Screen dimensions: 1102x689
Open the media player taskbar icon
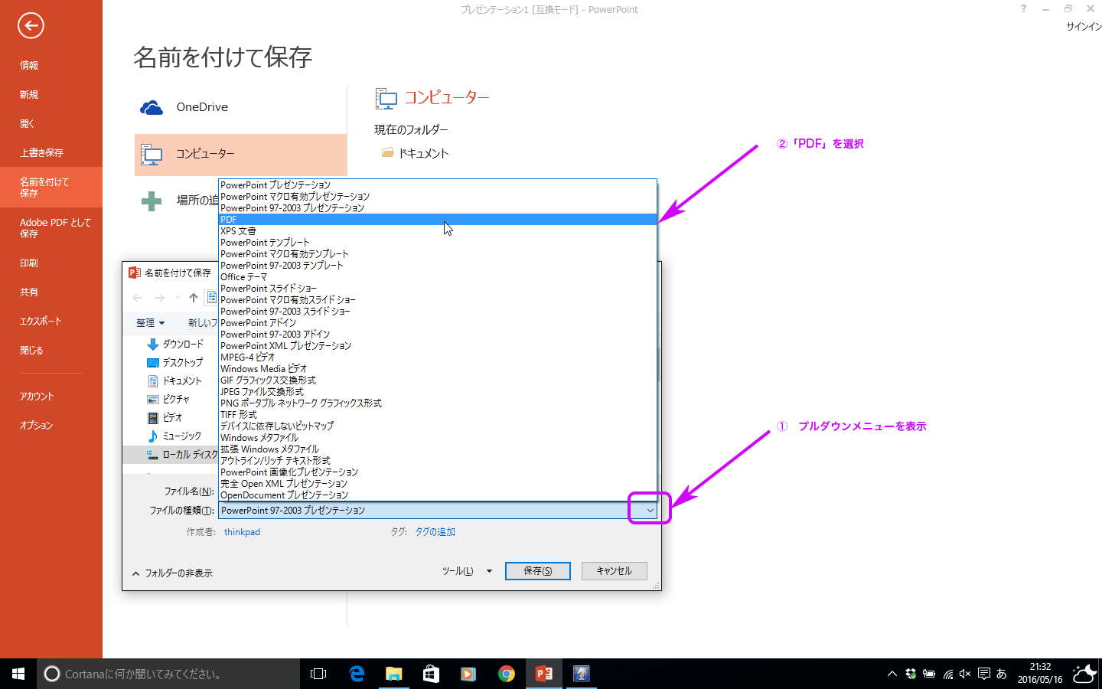(x=468, y=674)
